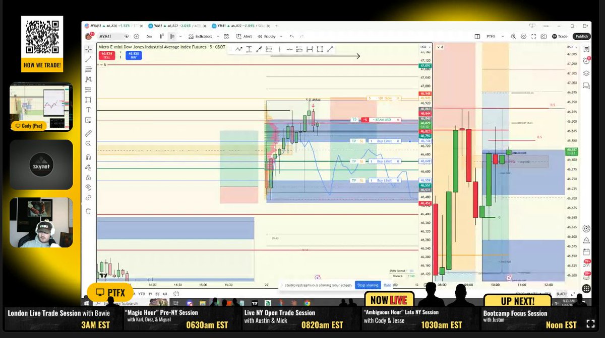Open the Fibonacci tools in left toolbar
This screenshot has height=338, width=605.
(x=88, y=69)
